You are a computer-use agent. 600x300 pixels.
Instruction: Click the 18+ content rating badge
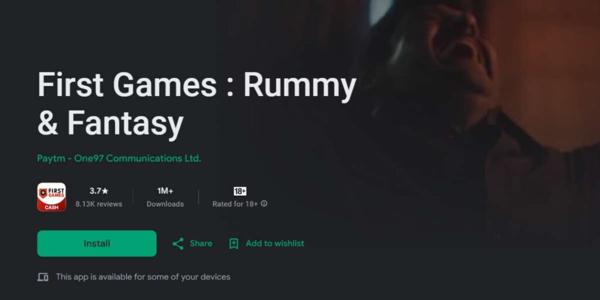pos(240,191)
